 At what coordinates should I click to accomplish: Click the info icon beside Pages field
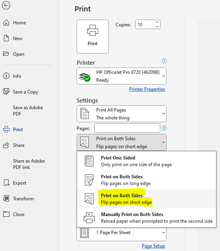point(164,128)
